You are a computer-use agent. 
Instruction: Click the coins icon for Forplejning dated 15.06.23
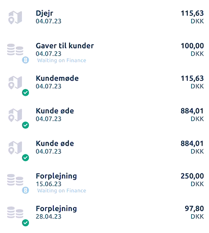15,180
